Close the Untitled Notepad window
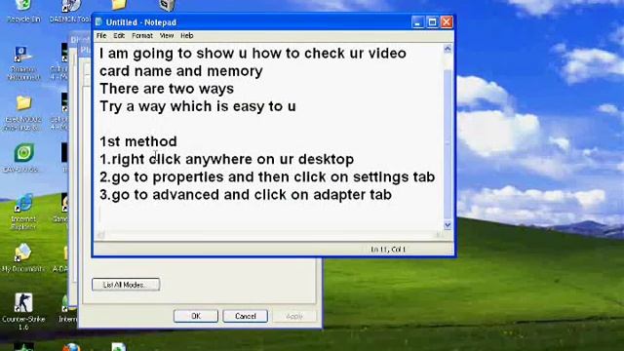The image size is (624, 351). pos(447,22)
